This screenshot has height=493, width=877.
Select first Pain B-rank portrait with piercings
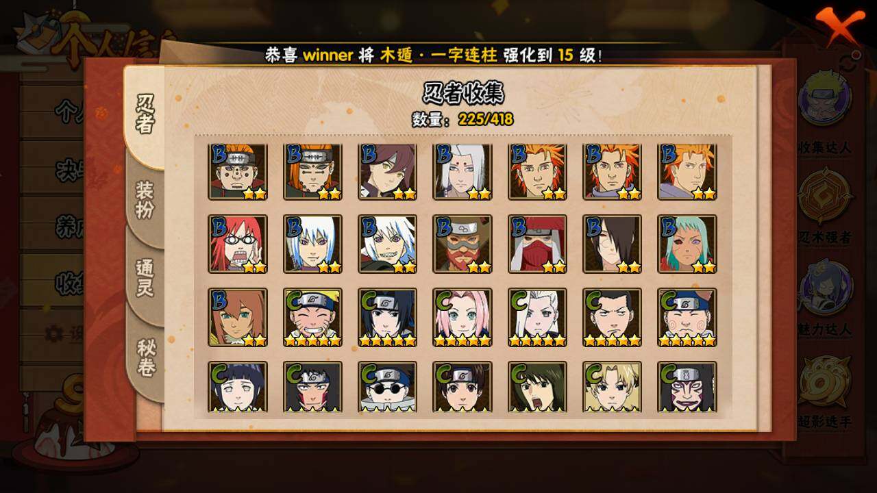[x=238, y=171]
